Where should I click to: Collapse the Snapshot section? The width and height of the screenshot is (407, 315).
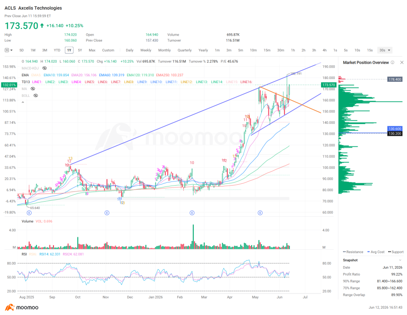click(x=400, y=260)
